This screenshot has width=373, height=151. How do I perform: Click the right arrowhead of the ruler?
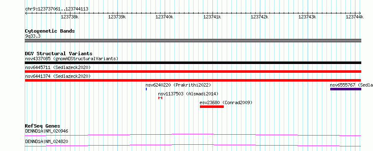tap(360, 13)
